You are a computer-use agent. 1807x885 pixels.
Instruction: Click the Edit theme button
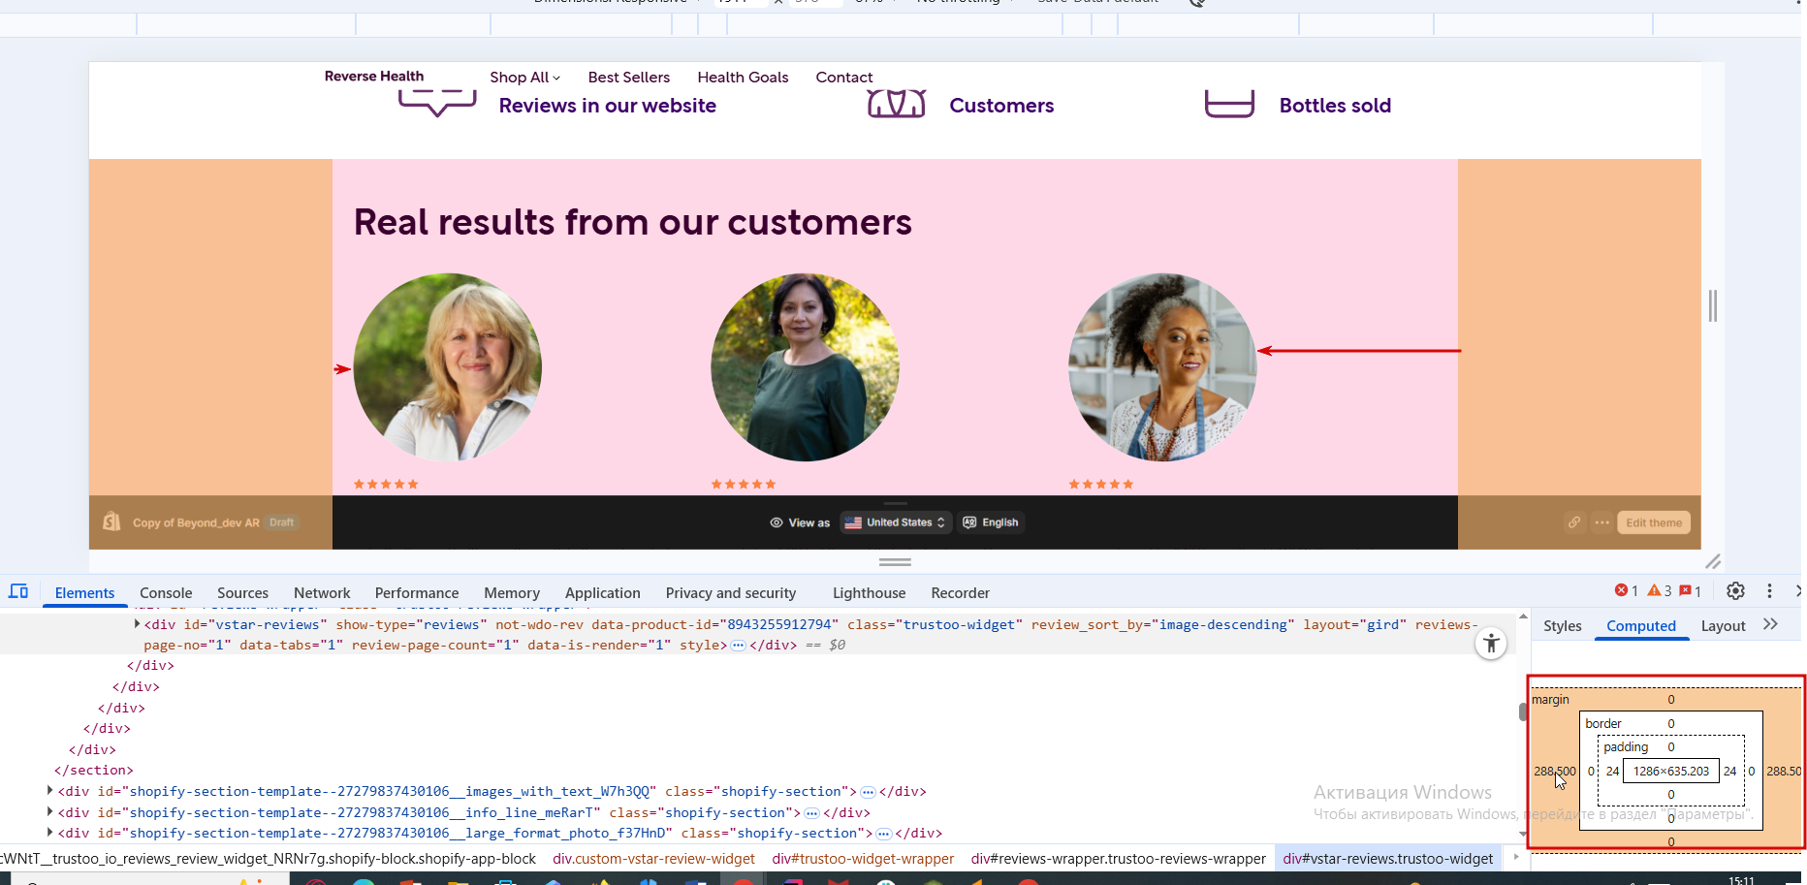point(1653,522)
